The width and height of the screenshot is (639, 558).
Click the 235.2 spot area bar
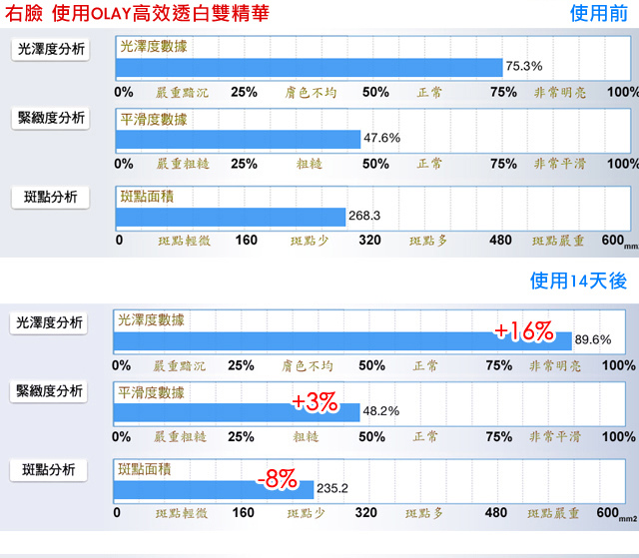coord(214,490)
